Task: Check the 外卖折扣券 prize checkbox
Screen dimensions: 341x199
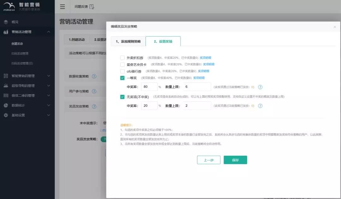Action: point(123,58)
